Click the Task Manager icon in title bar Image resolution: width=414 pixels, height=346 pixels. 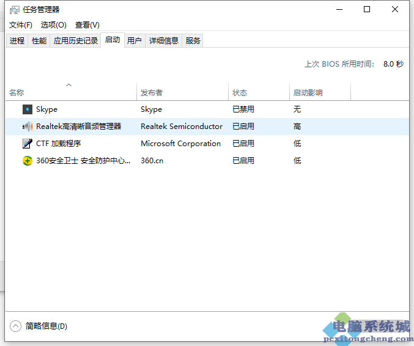[14, 10]
